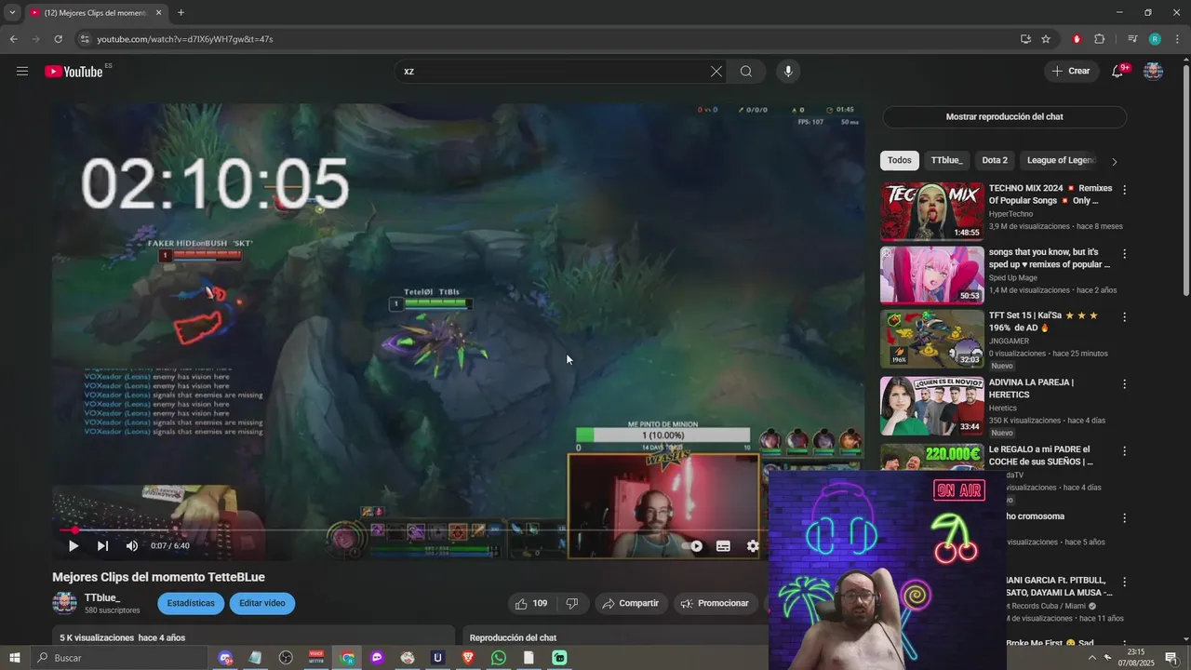
Task: Open the tab search dropdown arrow
Action: [12, 13]
